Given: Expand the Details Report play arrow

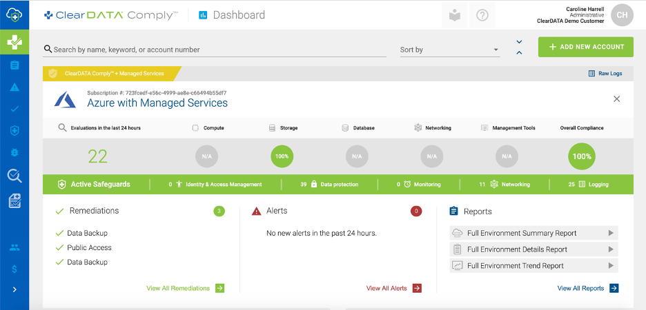Looking at the screenshot, I should [611, 249].
